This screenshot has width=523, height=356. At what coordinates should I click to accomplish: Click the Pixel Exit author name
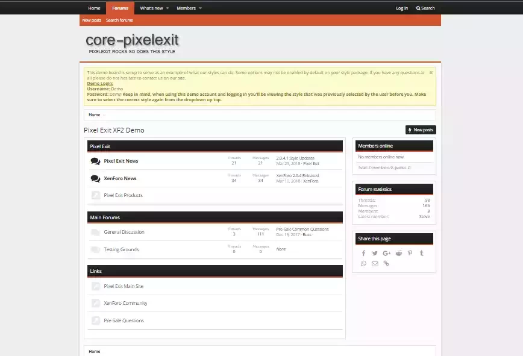311,164
